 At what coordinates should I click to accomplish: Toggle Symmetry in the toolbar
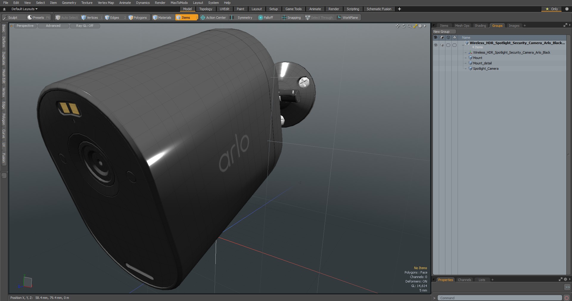point(242,18)
